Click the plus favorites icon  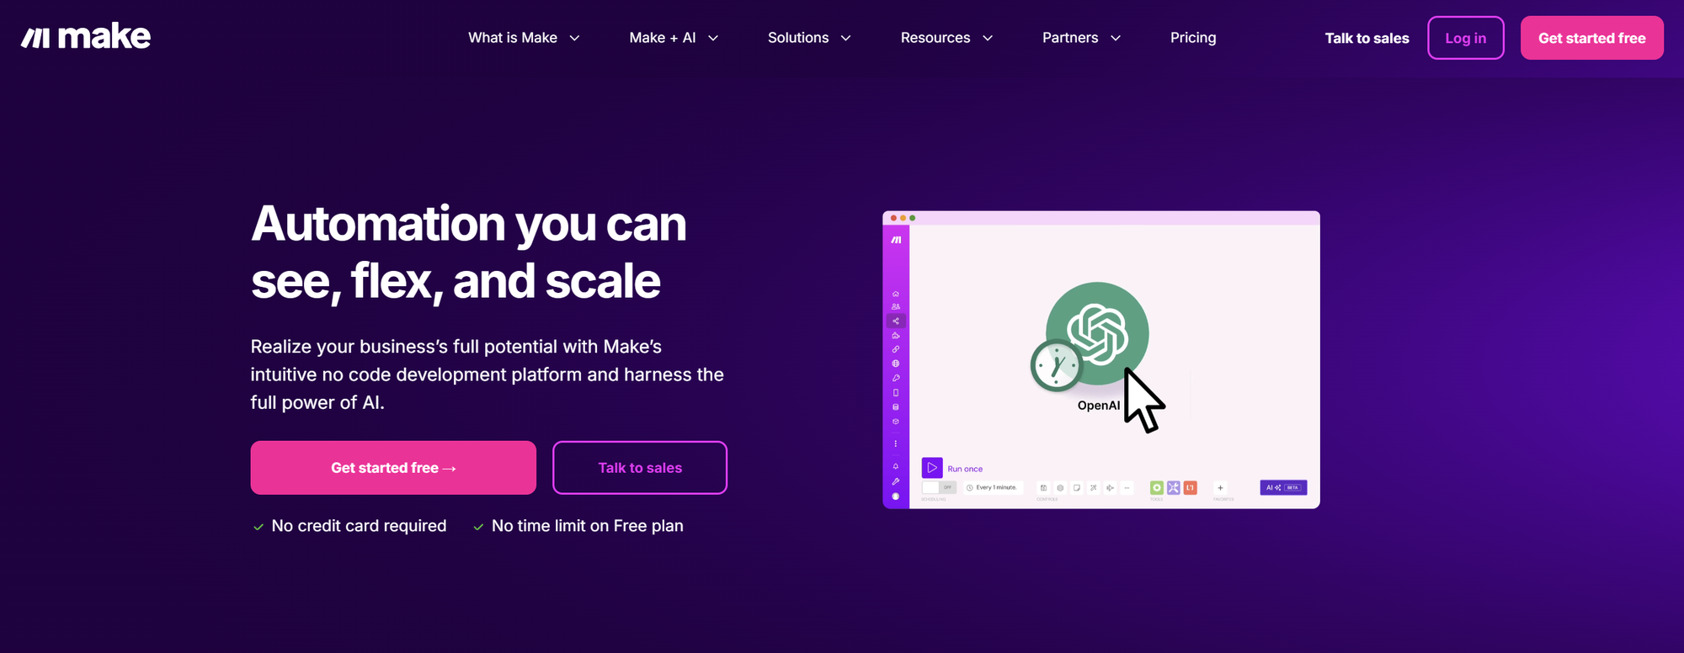[1220, 488]
